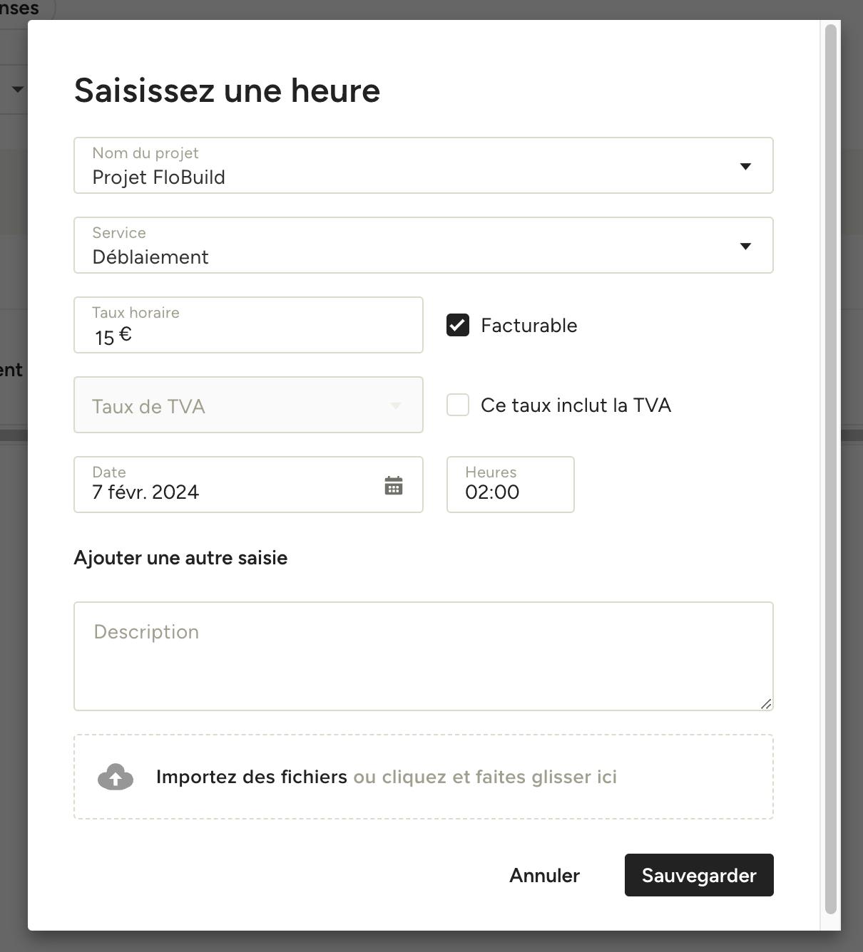Select the Projet FloBuild project field
863x952 pixels.
pyautogui.click(x=424, y=165)
